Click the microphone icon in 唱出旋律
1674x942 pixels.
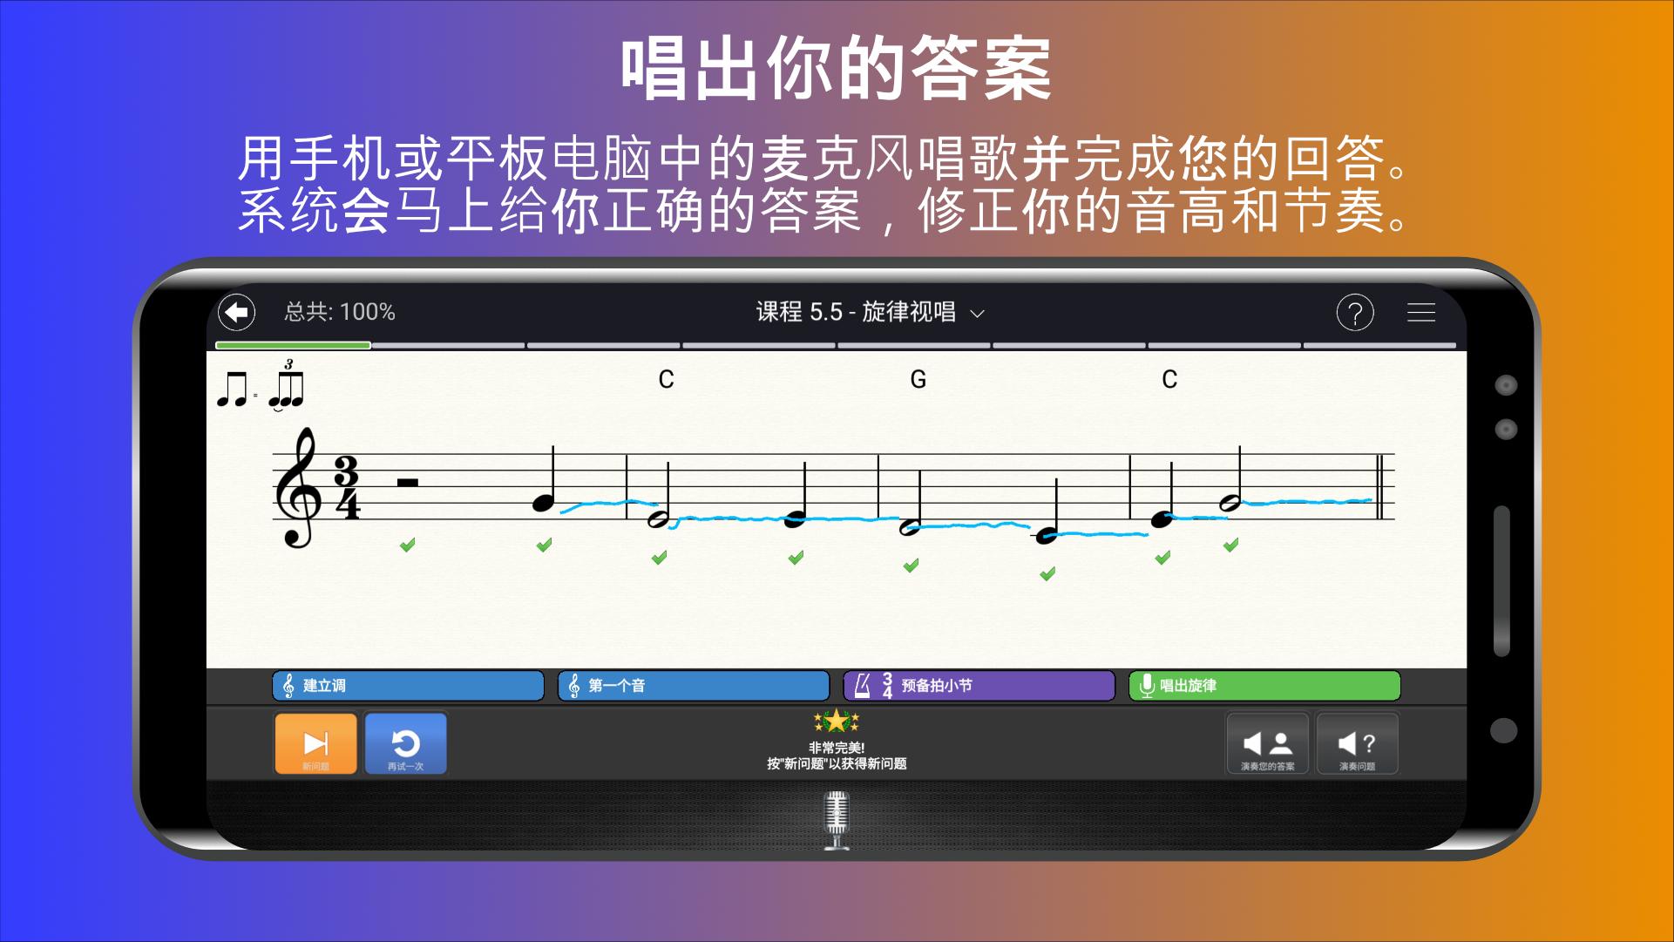1147,686
